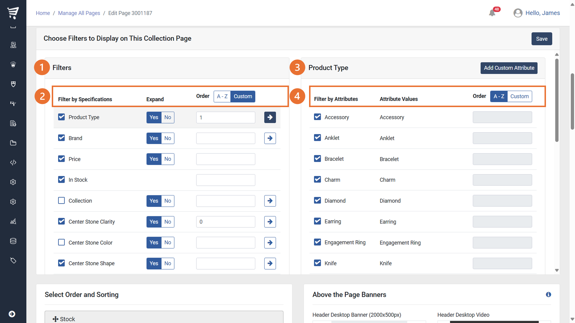Uncheck the Brand filter checkbox

[x=61, y=138]
